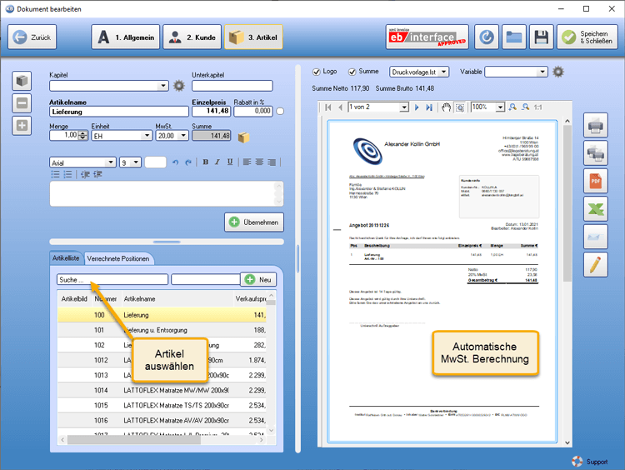
Task: Jump to last preview page
Action: point(429,107)
